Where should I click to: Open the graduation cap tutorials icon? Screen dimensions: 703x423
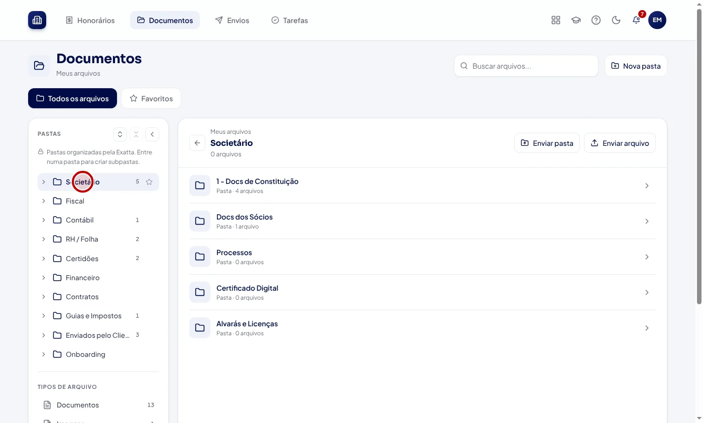[x=576, y=20]
